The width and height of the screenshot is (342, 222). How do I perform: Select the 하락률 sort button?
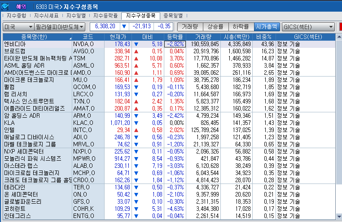tap(241, 27)
